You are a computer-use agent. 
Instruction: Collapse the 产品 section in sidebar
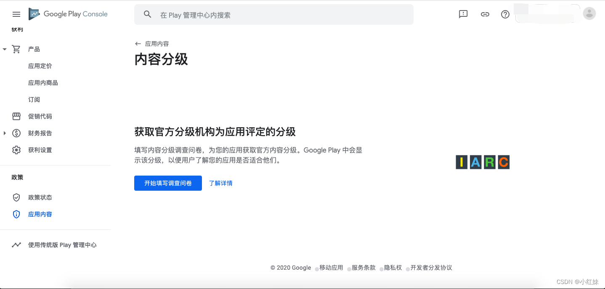click(x=4, y=49)
